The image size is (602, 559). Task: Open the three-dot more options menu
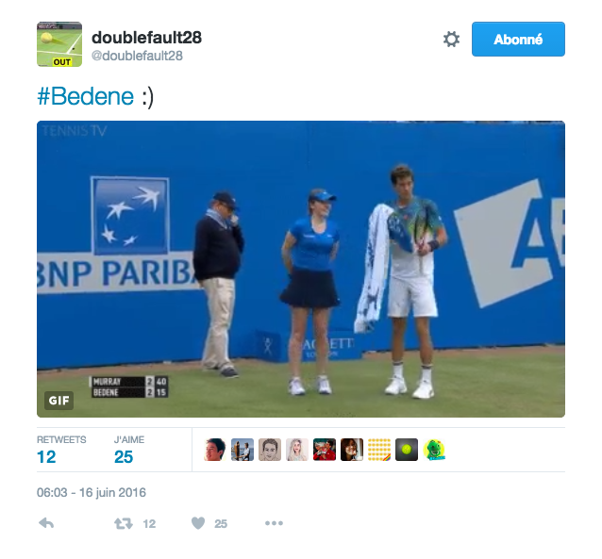coord(275,523)
